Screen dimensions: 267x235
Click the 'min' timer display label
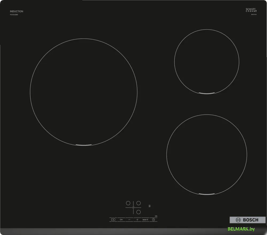(156, 216)
